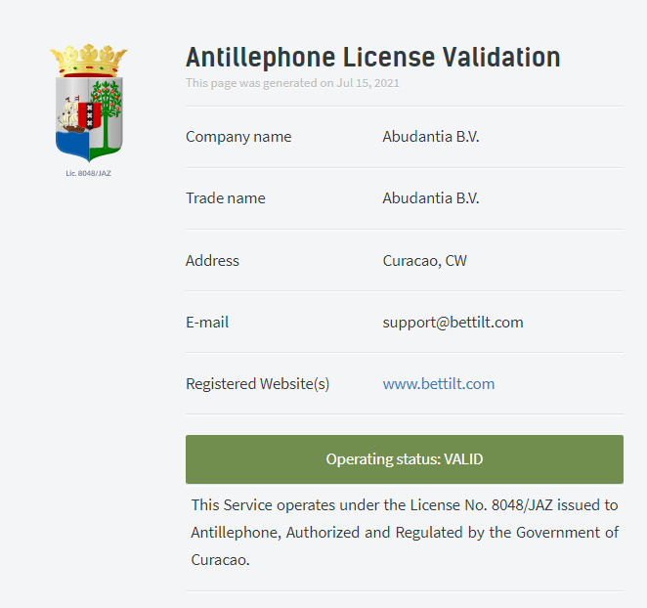
Task: Click the Lic. 8048/JAZ caption under crest
Action: [x=88, y=173]
